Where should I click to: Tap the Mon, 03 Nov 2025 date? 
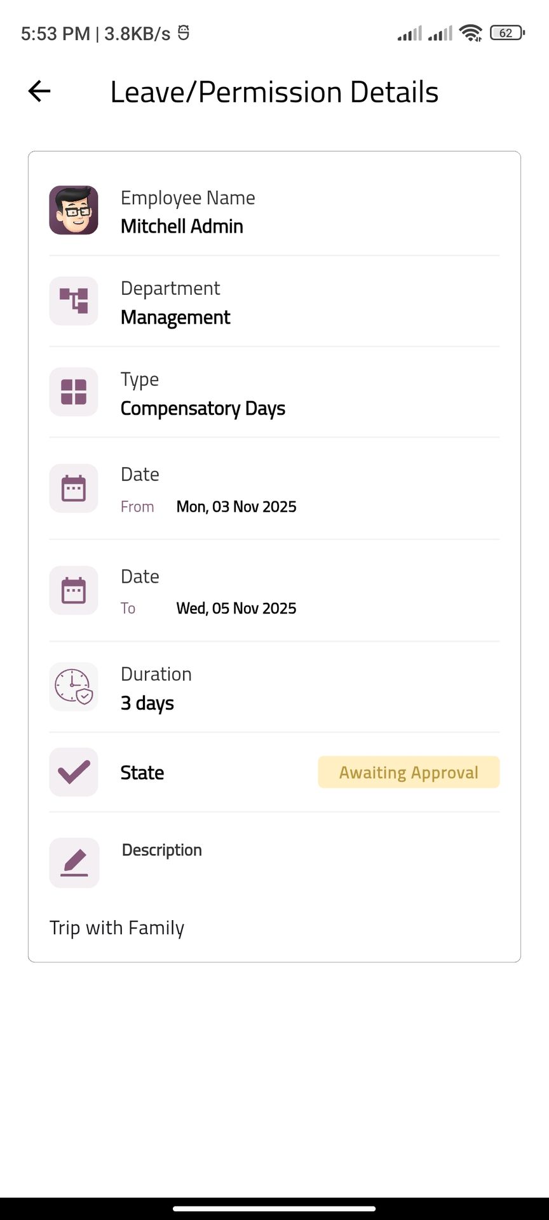pyautogui.click(x=236, y=506)
